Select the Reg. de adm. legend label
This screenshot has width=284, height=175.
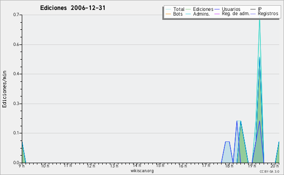pyautogui.click(x=236, y=14)
